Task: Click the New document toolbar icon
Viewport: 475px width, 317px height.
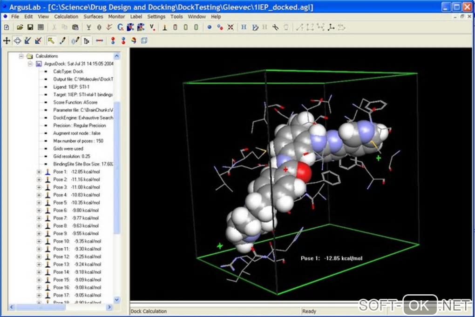Action: (7, 27)
